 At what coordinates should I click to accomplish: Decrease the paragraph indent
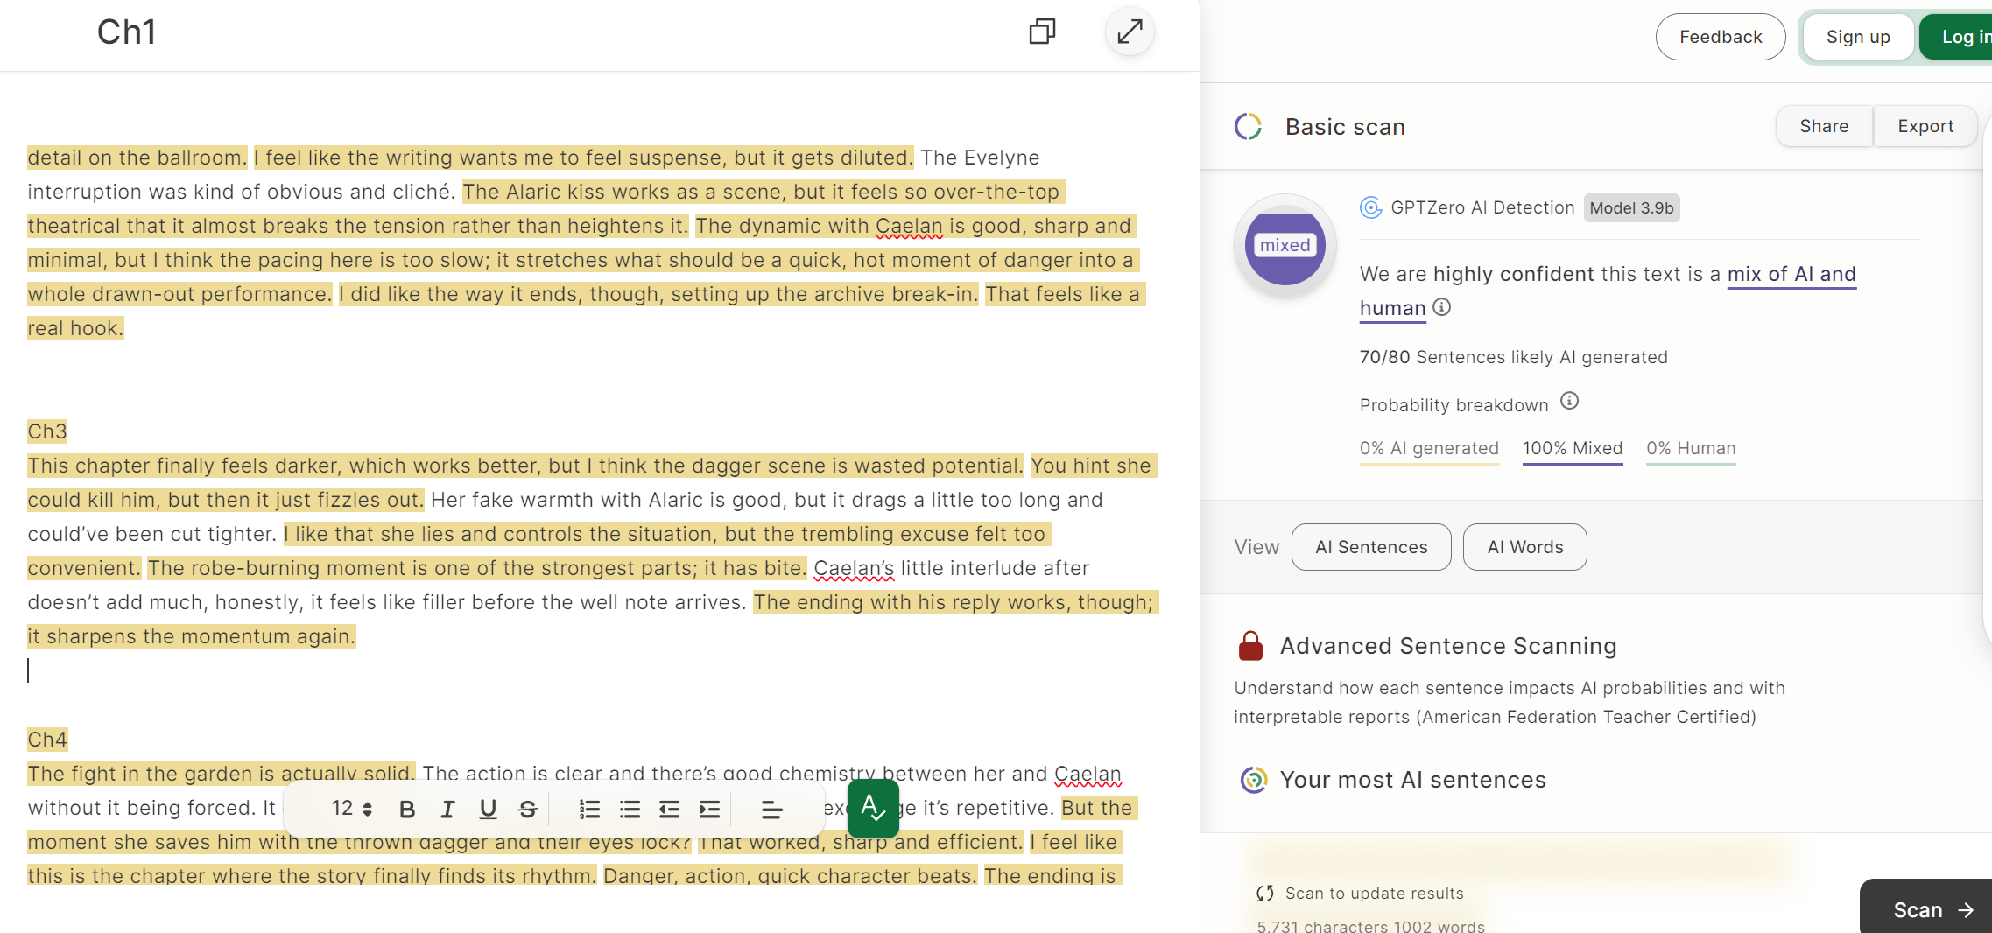(670, 810)
